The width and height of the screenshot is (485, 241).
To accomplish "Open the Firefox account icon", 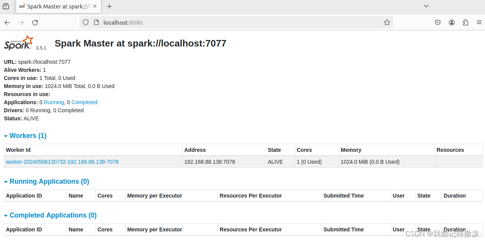I will pyautogui.click(x=452, y=22).
